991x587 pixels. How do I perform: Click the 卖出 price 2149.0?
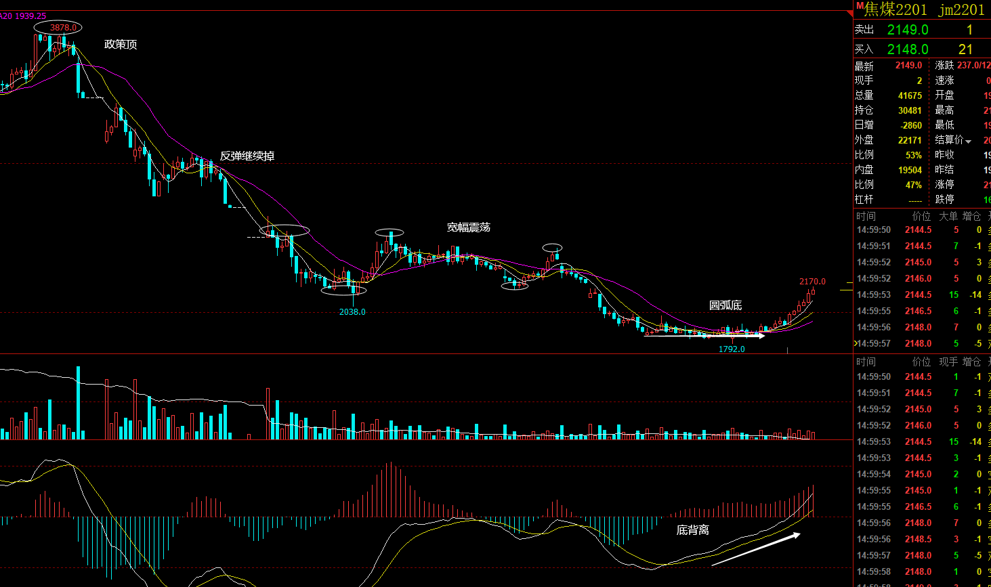[x=908, y=30]
